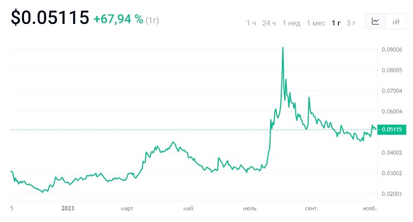Click the $0.05115 current price heading
Screen dimensions: 413x222
[x=50, y=19]
